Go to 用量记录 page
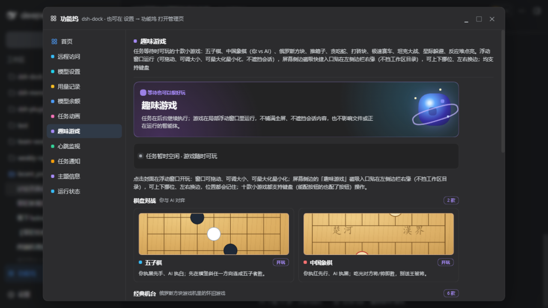Screen dimensions: 548x308 pyautogui.click(x=84, y=86)
